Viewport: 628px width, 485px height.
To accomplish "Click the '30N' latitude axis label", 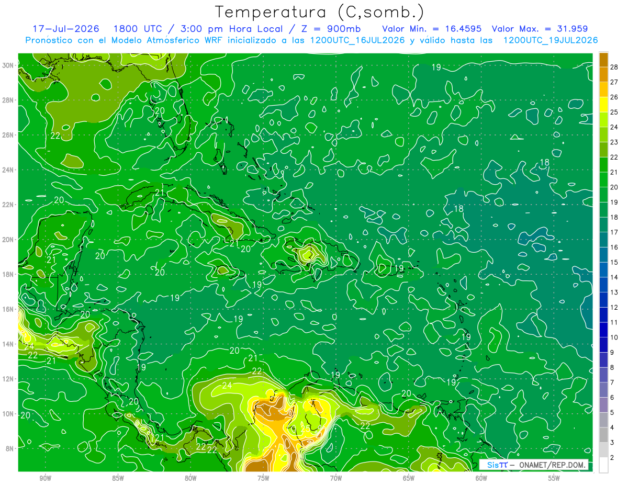I will 8,65.
